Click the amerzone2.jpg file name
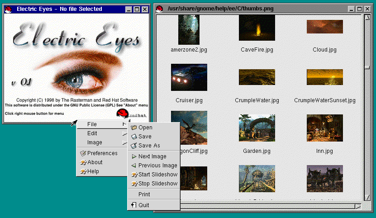The width and height of the screenshot is (376, 218). point(189,50)
